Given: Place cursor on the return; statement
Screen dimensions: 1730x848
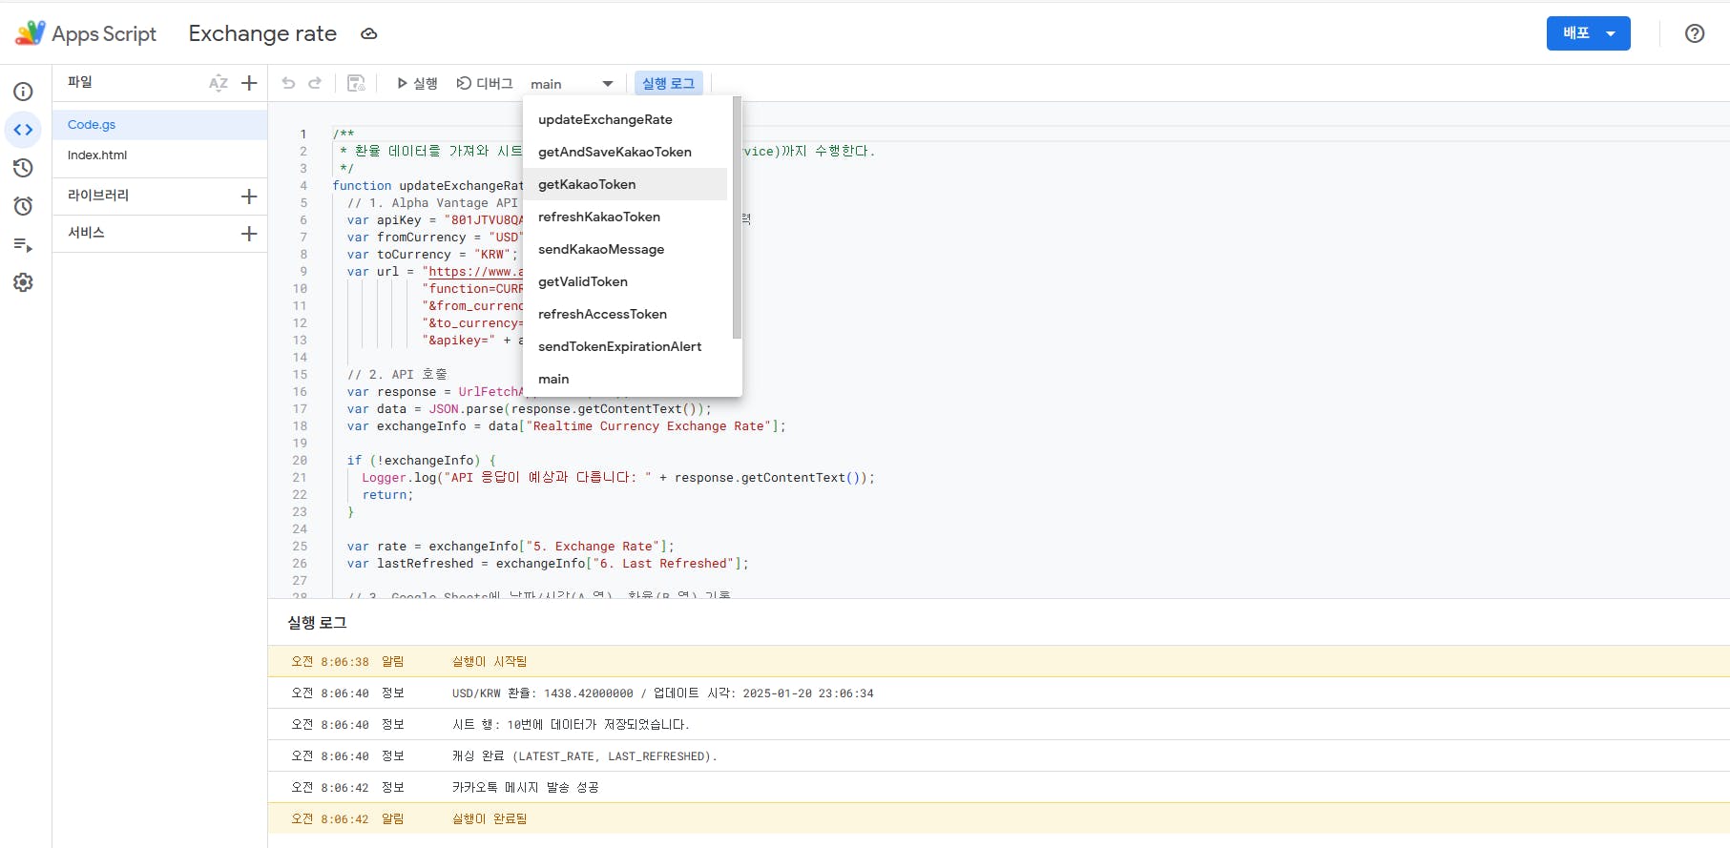Looking at the screenshot, I should [387, 495].
